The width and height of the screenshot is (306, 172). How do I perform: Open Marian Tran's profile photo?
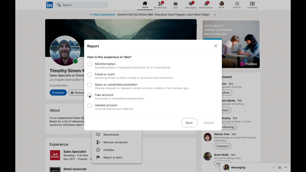click(207, 137)
